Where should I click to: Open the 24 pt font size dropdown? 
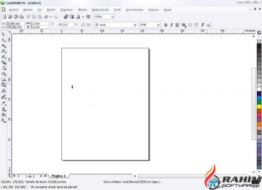[158, 25]
